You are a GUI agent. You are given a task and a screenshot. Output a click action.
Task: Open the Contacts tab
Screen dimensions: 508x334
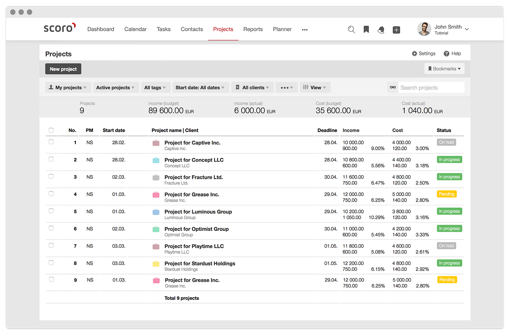click(x=192, y=29)
